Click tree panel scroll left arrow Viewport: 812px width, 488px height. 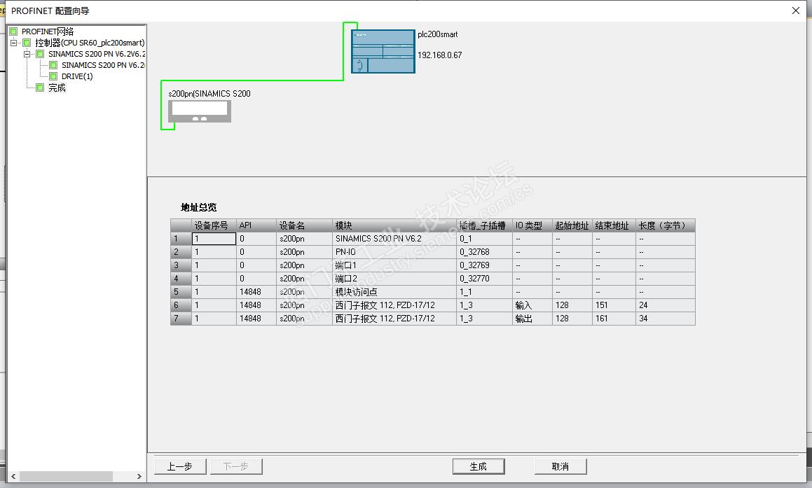pyautogui.click(x=13, y=477)
